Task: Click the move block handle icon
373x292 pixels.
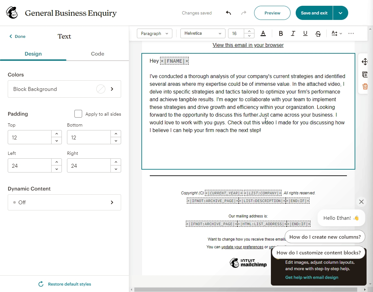Action: 365,62
